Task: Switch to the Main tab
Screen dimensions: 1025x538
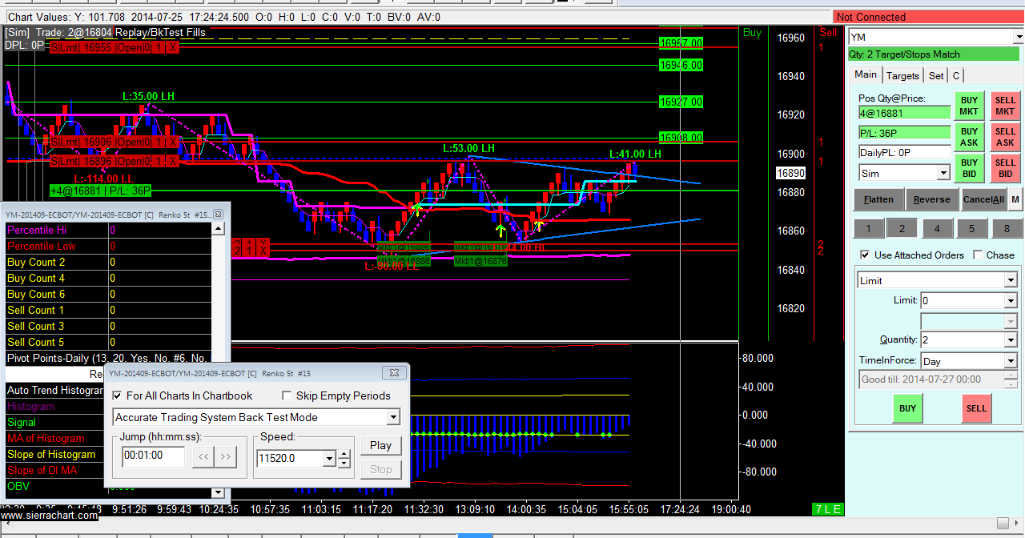Action: click(x=866, y=74)
